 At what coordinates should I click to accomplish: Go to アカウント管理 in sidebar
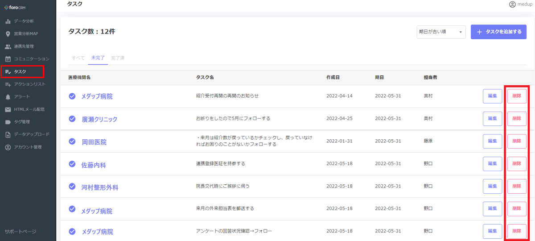point(28,147)
